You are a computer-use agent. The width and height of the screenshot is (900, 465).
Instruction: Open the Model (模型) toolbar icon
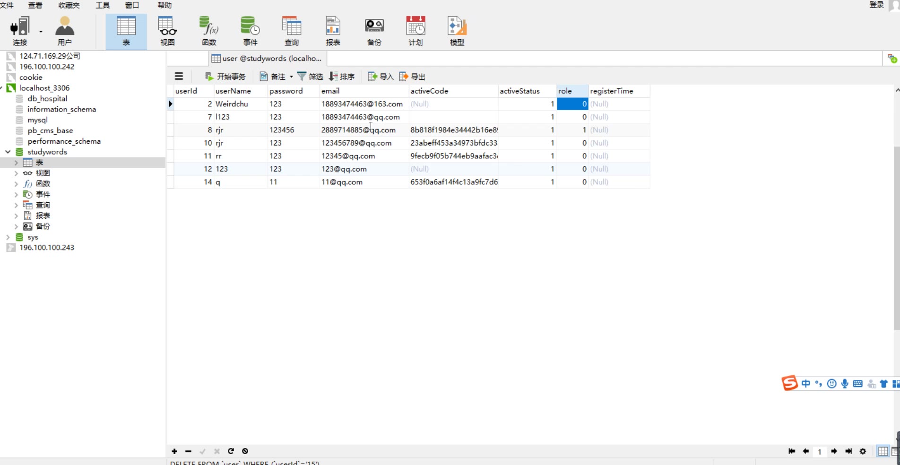coord(457,31)
